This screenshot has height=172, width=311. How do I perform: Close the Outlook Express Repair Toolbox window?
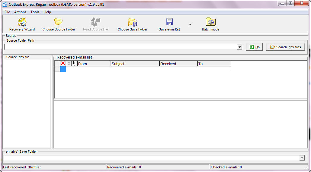302,3
